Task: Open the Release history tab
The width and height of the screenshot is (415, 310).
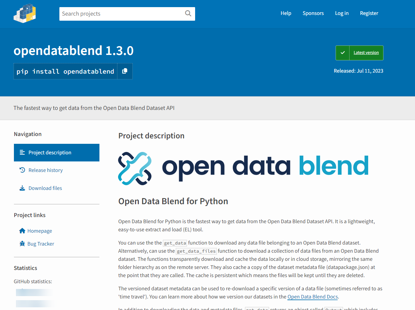Action: tap(57, 170)
